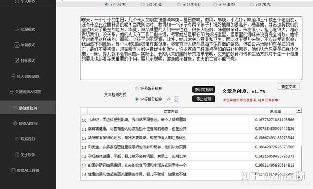Open 私人词库设置 in the sidebar
313x189 pixels.
[x=25, y=76]
